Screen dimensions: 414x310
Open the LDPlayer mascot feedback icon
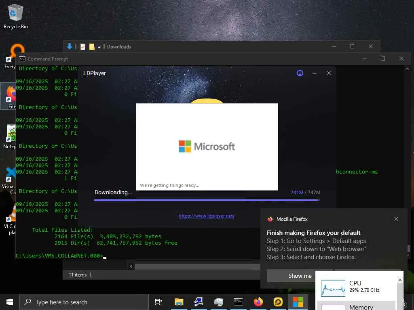tap(300, 73)
